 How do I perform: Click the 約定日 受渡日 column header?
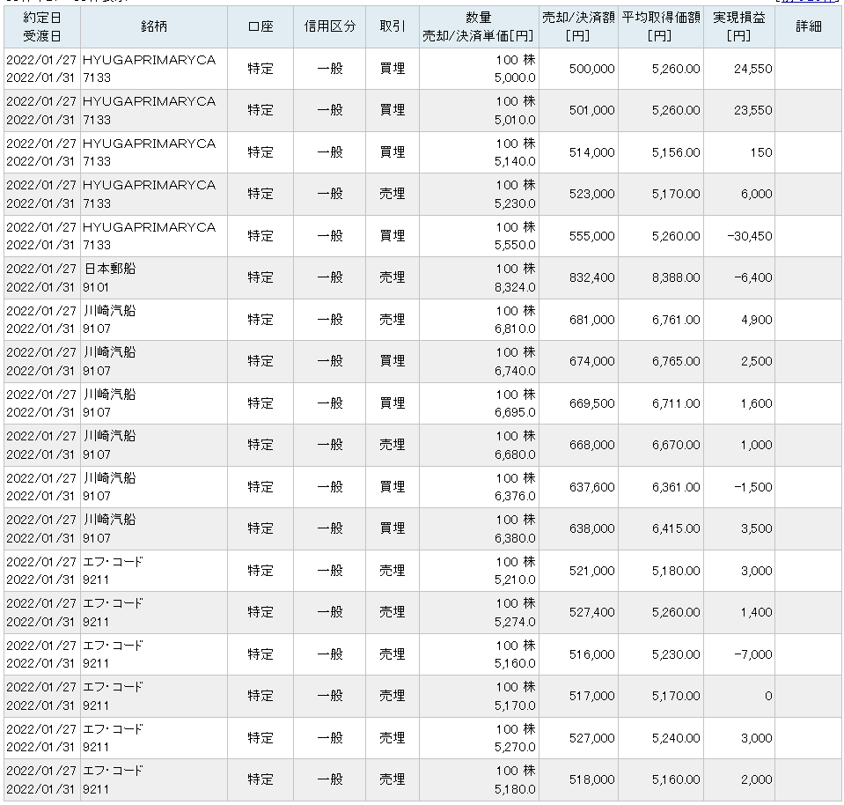click(42, 26)
